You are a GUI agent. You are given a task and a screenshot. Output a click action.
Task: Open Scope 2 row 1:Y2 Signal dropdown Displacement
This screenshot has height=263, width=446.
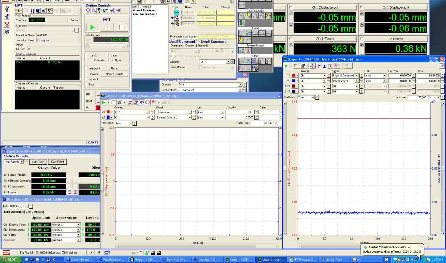coord(356,81)
